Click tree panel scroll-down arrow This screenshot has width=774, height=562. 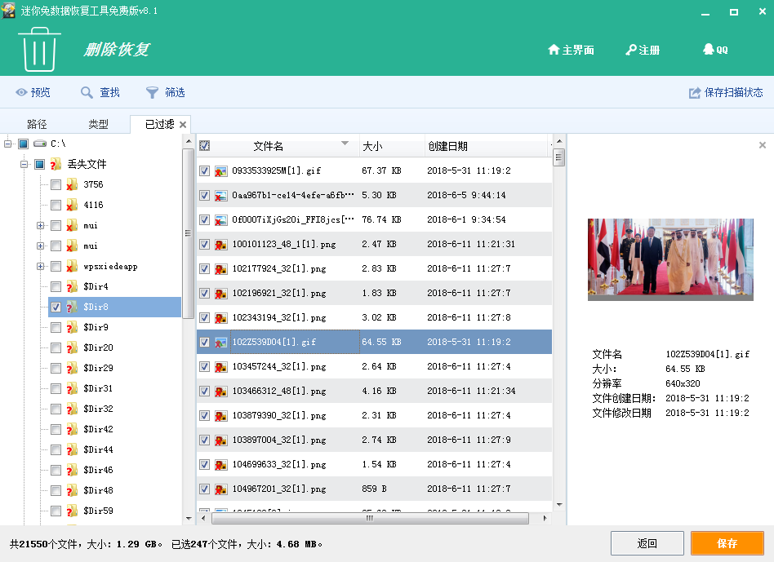[189, 518]
